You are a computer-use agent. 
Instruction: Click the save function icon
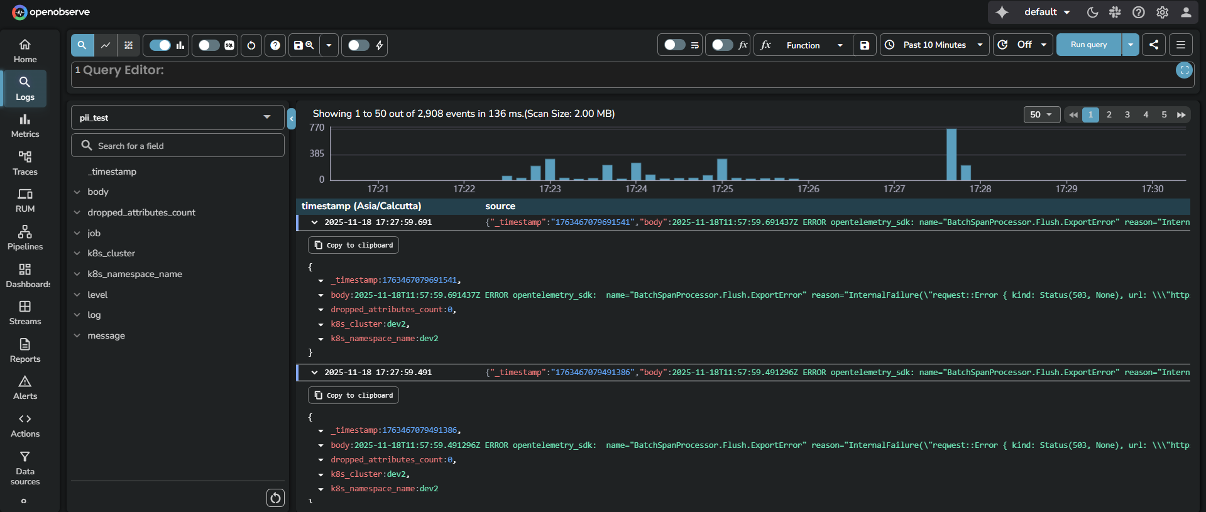865,45
